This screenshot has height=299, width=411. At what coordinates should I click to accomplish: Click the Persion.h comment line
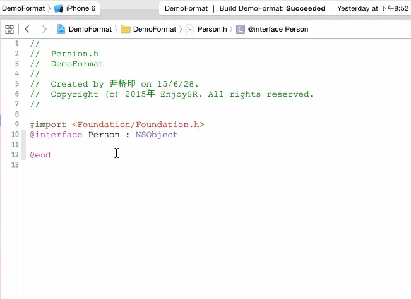tap(64, 54)
